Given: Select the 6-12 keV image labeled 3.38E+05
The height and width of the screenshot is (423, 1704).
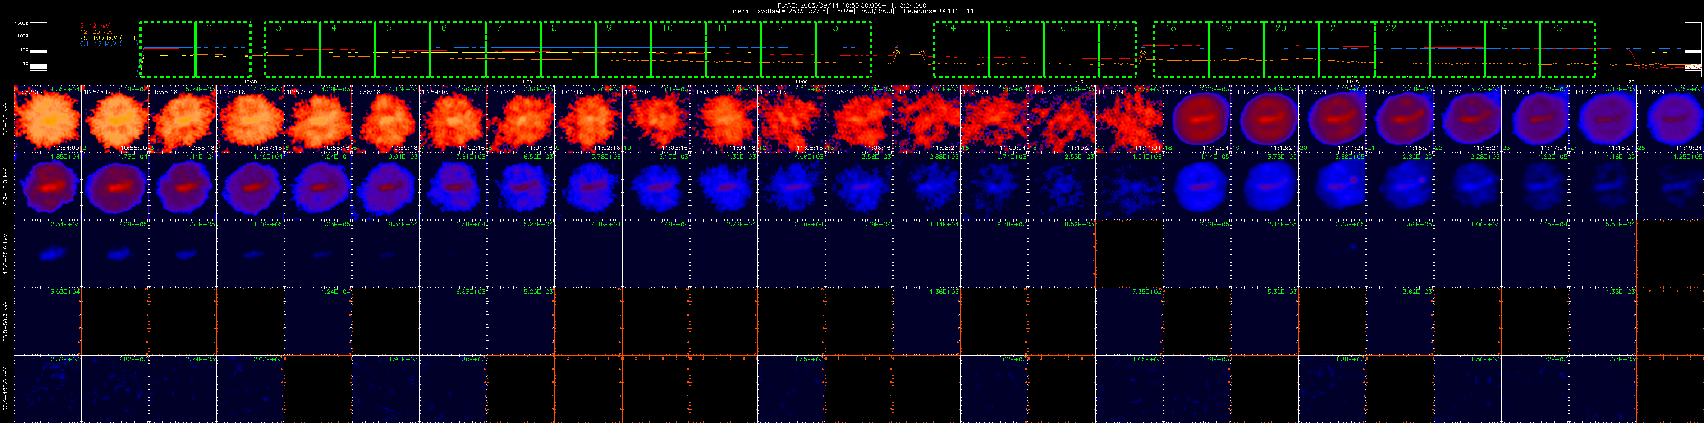Looking at the screenshot, I should (1332, 186).
